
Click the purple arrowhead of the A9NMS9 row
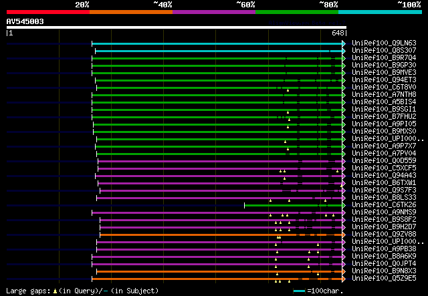(344, 212)
